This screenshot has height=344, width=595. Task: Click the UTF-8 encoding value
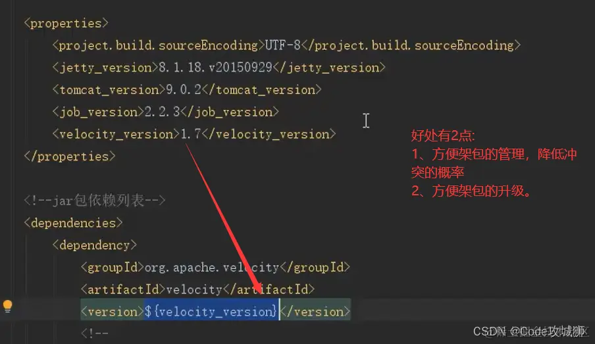283,45
